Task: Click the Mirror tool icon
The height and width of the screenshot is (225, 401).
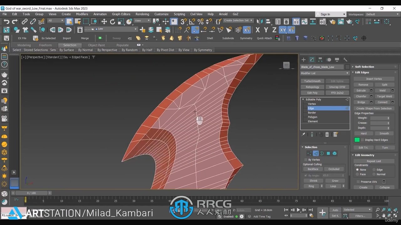Action: click(260, 22)
